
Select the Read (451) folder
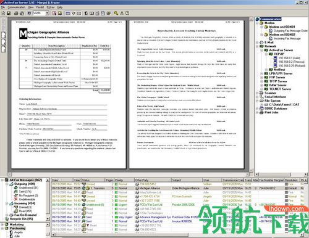25,211
